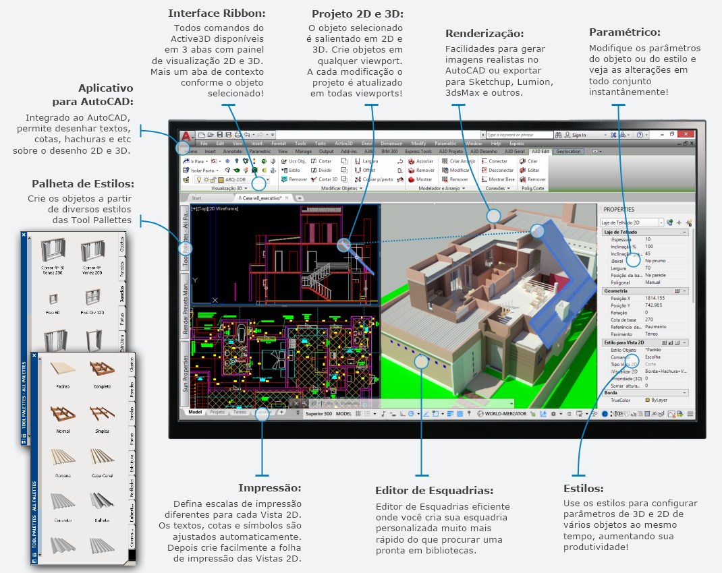Open the Active3D menu

(344, 144)
